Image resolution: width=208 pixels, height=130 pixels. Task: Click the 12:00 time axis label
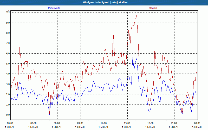(104, 123)
